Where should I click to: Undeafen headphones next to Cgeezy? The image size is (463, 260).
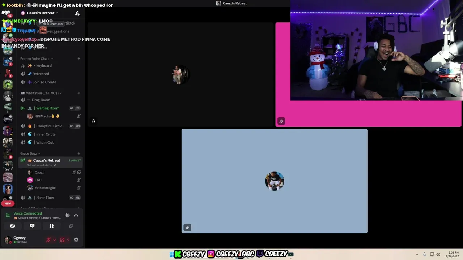point(62,240)
